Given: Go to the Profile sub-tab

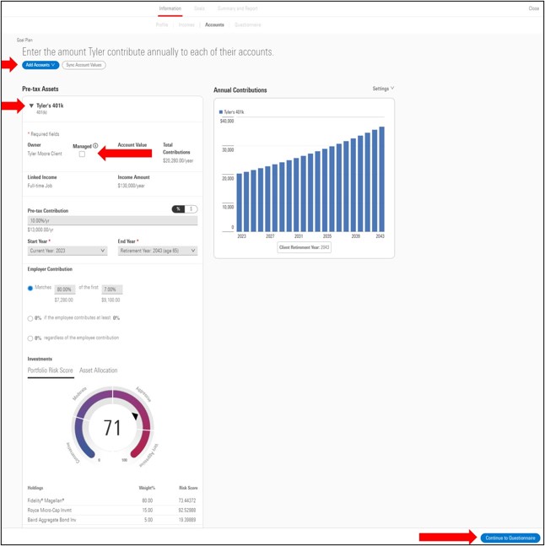Looking at the screenshot, I should tap(162, 24).
